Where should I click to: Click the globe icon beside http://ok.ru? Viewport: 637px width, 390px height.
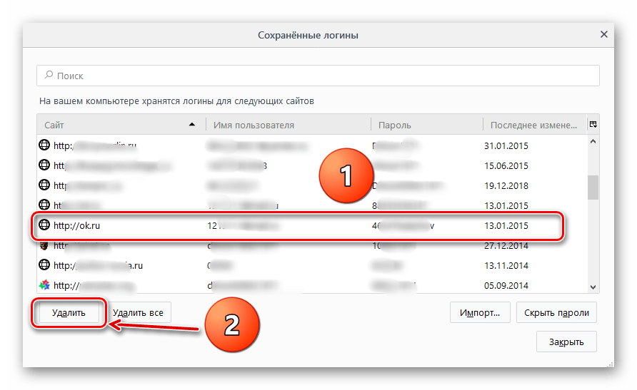[44, 225]
